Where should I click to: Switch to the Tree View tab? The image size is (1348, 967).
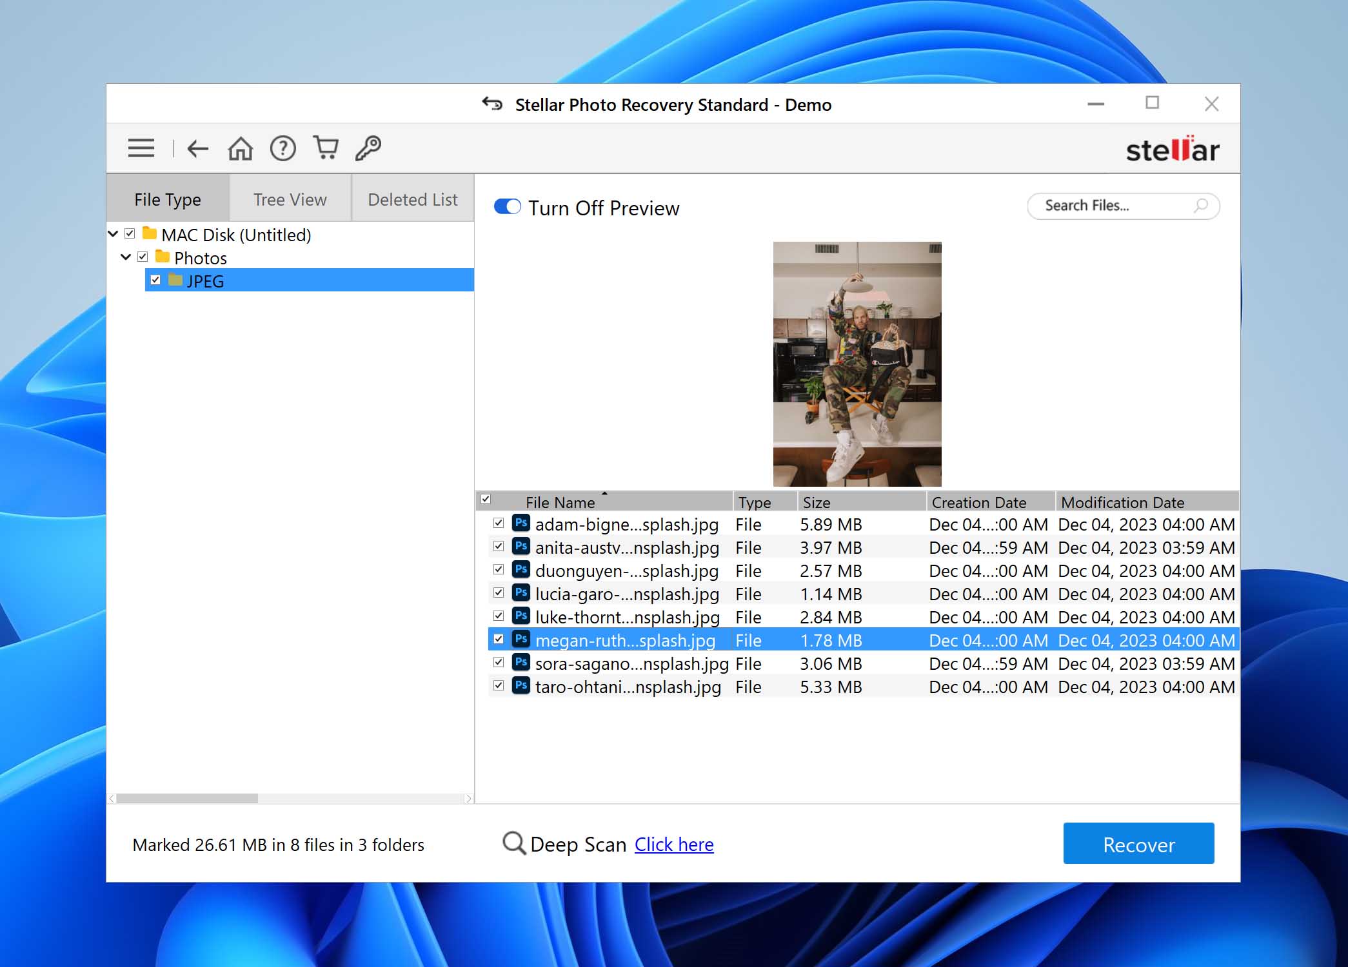pyautogui.click(x=289, y=199)
